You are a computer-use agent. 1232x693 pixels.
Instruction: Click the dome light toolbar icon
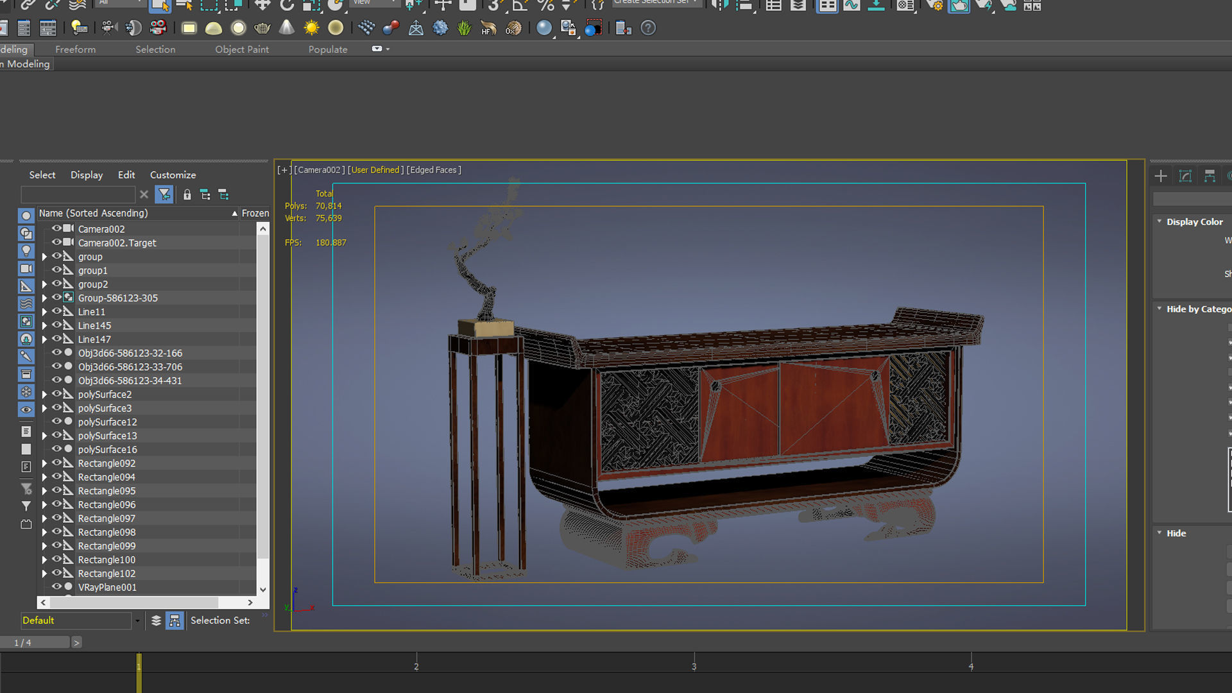(214, 28)
